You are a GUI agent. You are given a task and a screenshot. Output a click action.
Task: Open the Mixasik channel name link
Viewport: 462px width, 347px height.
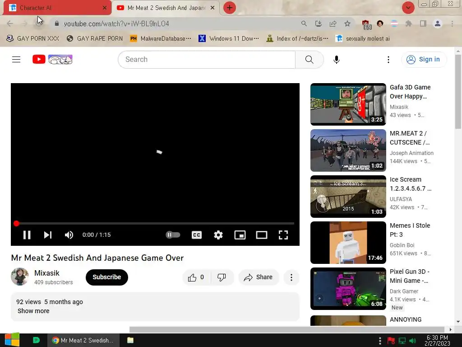pos(47,273)
